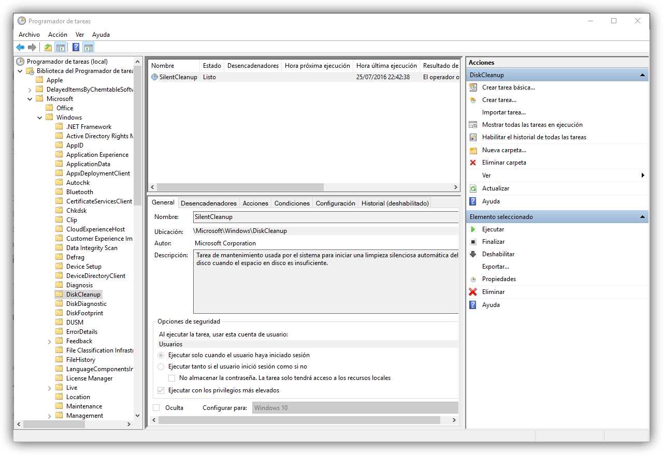This screenshot has height=455, width=663.
Task: Sort tasks by 'Hora última ejecución' column
Action: [x=386, y=66]
